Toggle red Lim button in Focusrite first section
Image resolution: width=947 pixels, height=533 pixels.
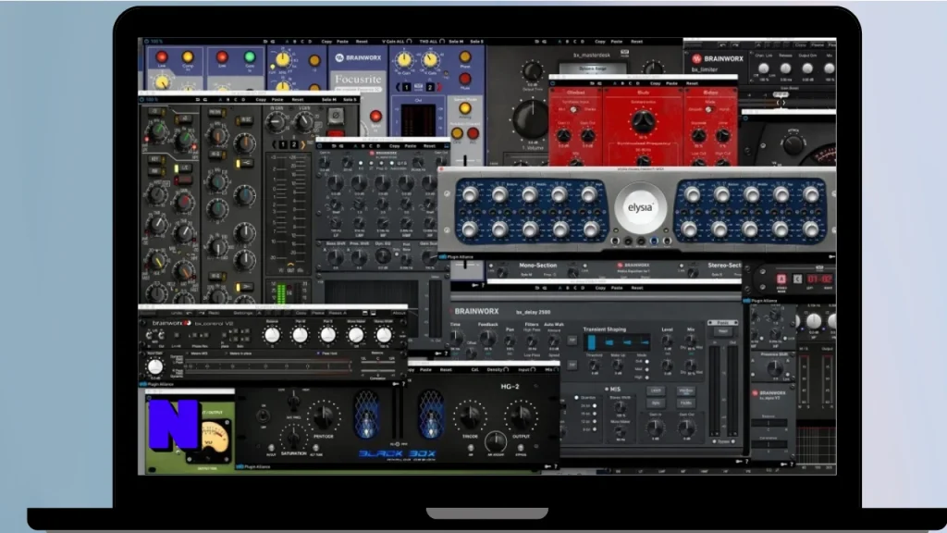162,57
